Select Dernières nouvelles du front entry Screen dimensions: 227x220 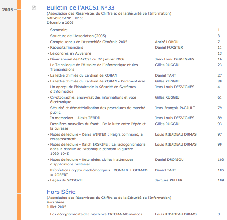click(98, 126)
